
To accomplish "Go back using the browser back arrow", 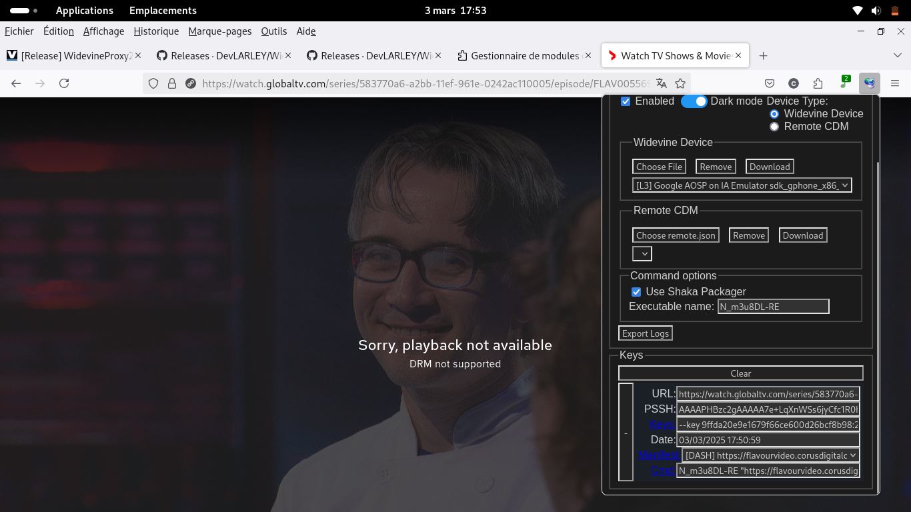I will (16, 83).
